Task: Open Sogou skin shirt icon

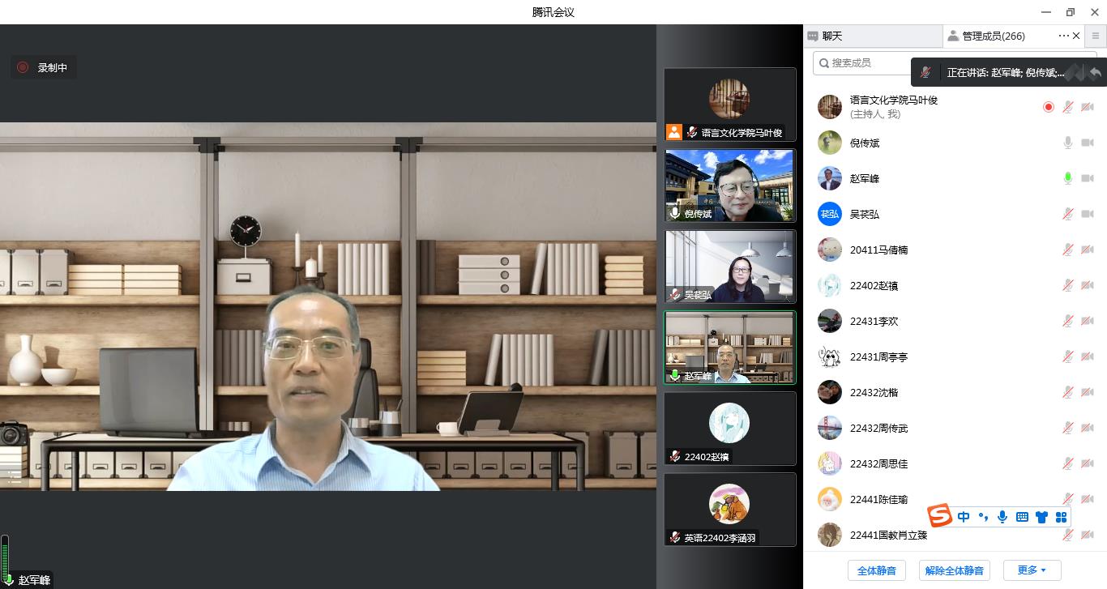Action: (x=1041, y=517)
